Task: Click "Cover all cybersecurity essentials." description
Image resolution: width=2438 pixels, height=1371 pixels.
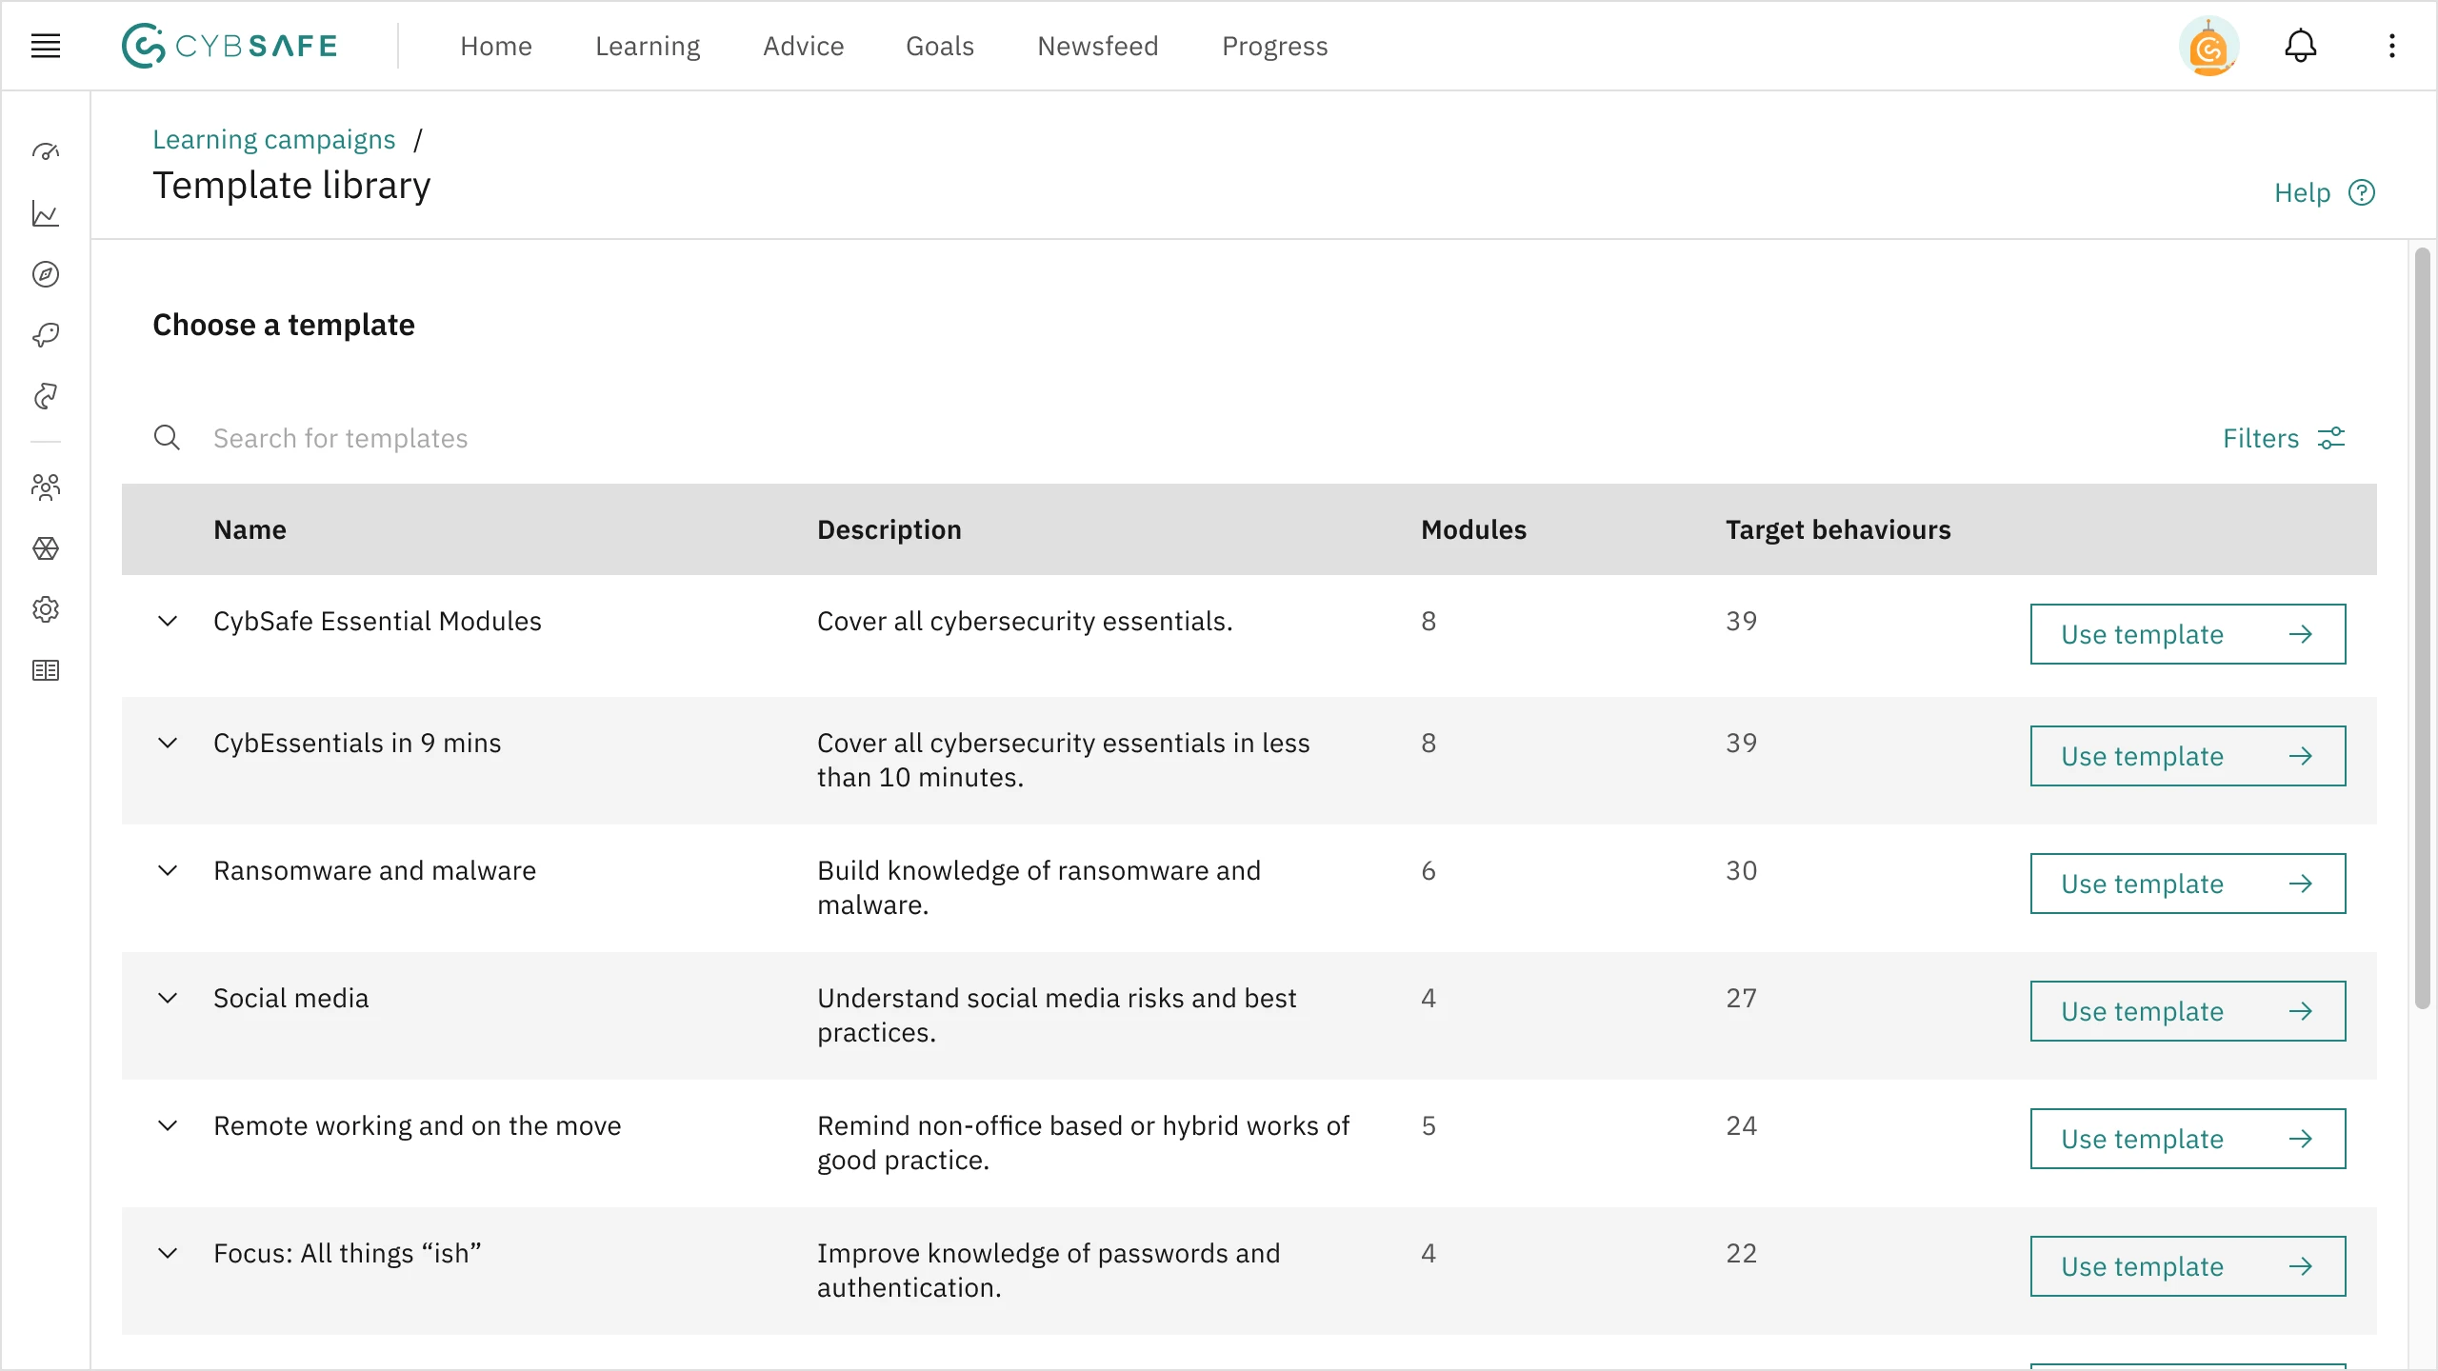Action: [x=1025, y=622]
